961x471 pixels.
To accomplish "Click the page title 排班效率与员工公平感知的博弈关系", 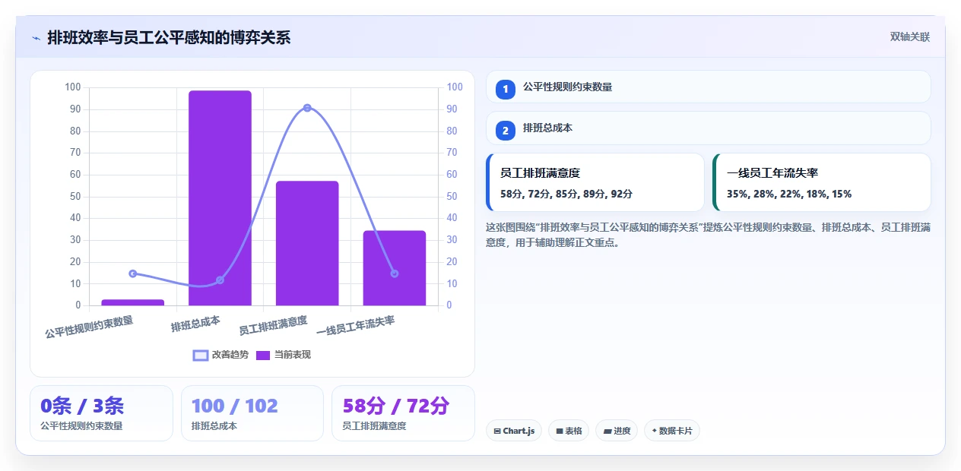I will click(x=169, y=38).
